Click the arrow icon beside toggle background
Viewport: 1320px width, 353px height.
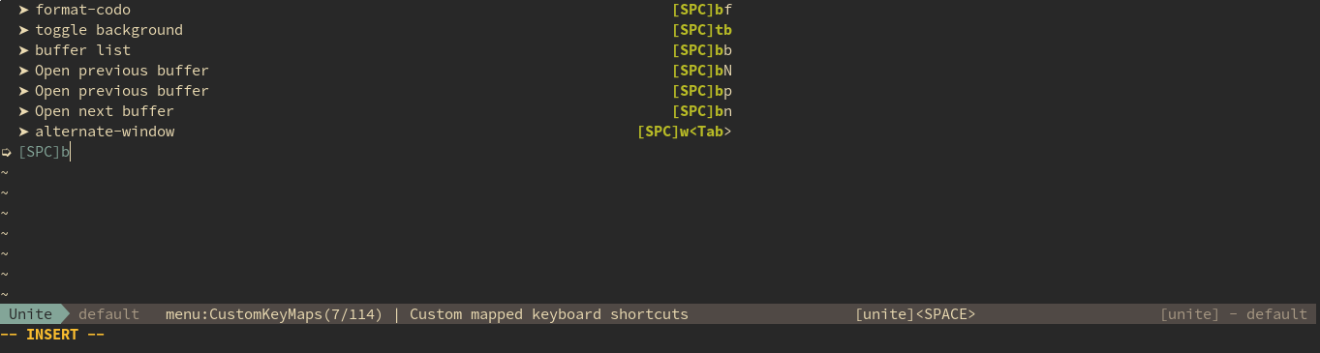[23, 30]
